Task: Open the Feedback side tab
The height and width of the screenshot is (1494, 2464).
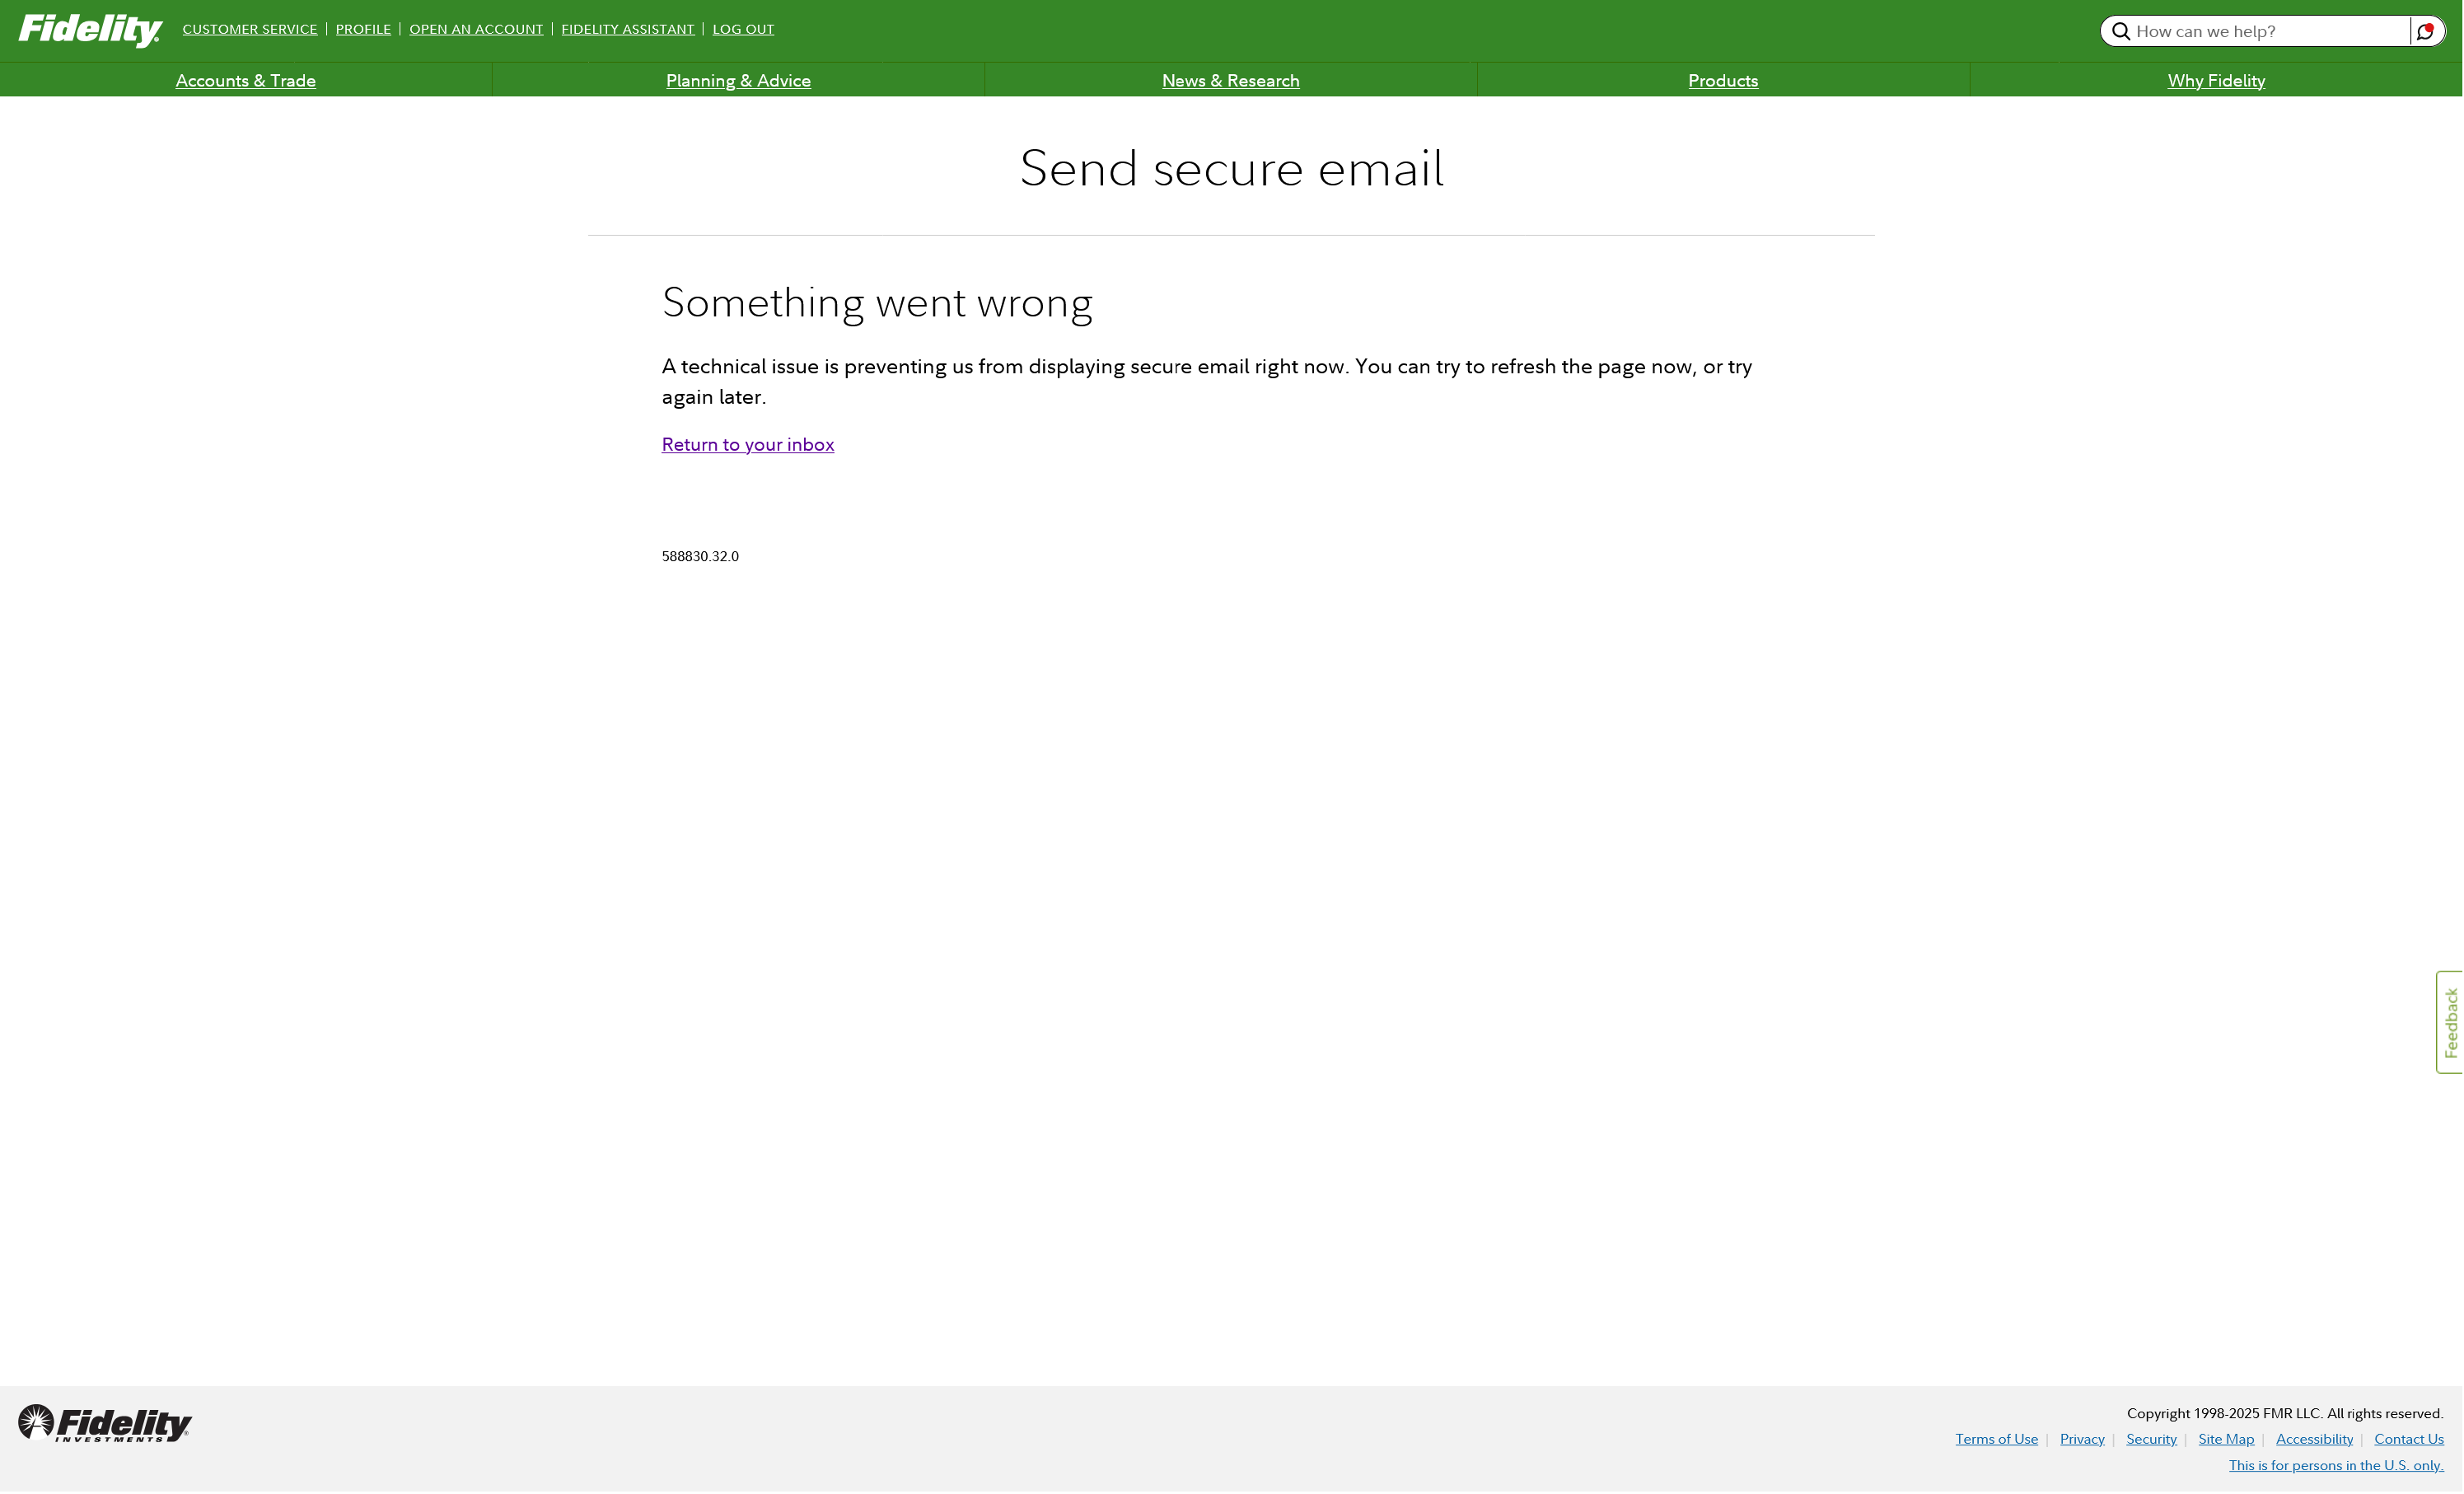Action: click(x=2449, y=1022)
